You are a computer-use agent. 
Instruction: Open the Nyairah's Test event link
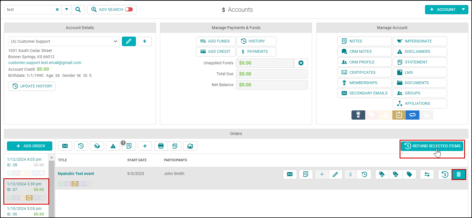76,174
